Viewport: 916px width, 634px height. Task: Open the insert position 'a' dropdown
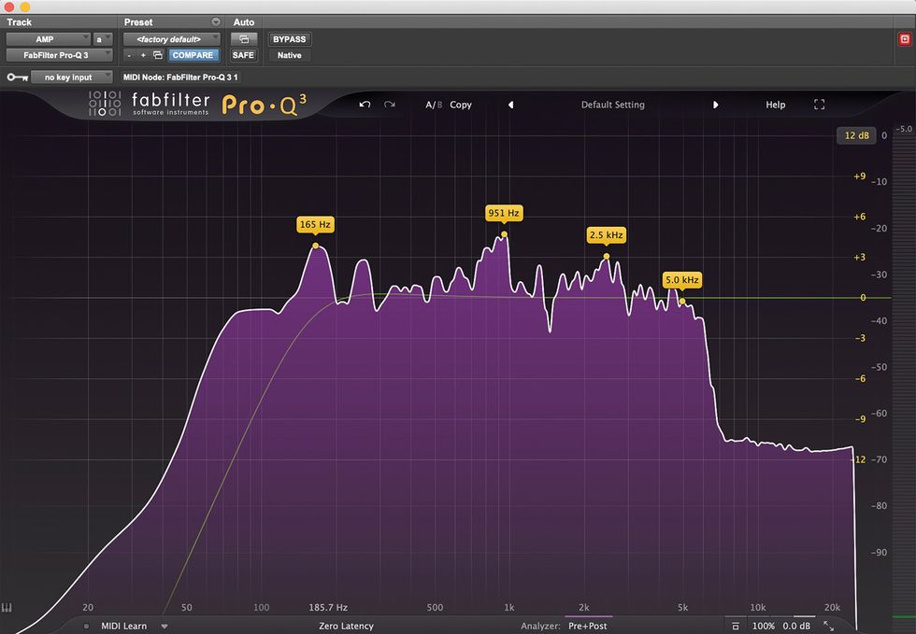click(102, 39)
